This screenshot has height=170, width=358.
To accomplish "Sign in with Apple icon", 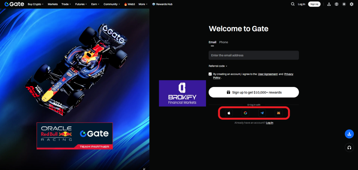I will [229, 113].
